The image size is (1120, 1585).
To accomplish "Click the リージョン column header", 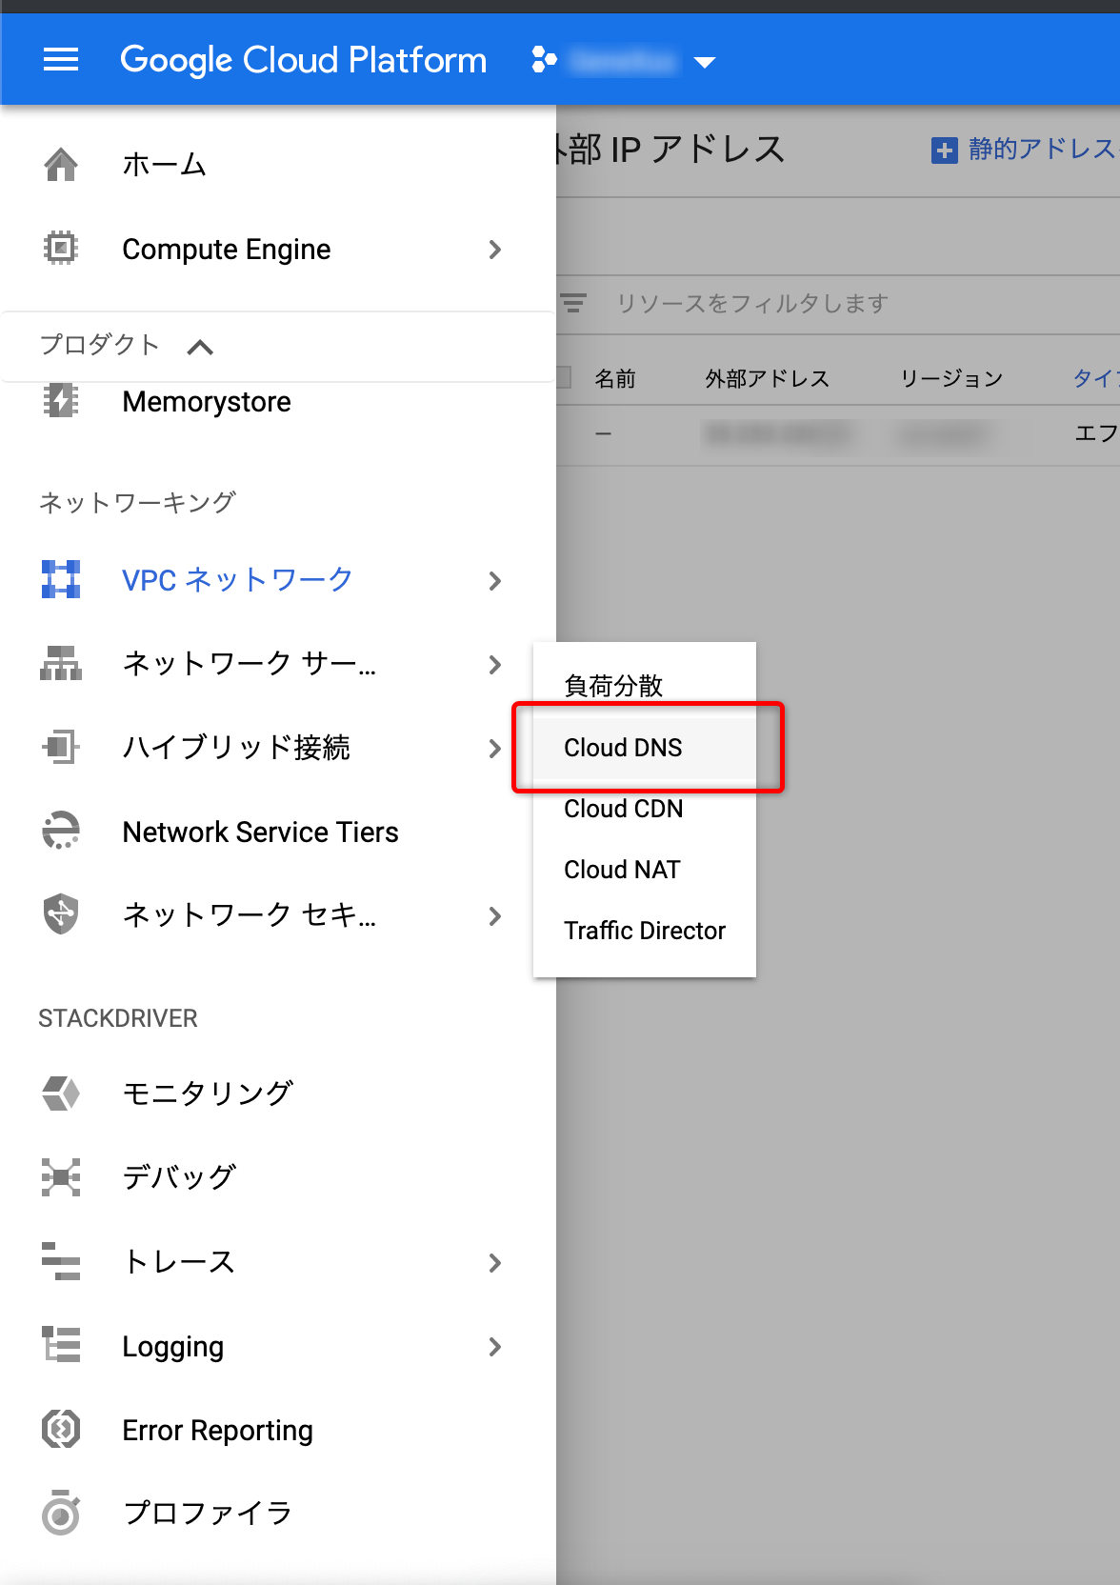I will 952,378.
